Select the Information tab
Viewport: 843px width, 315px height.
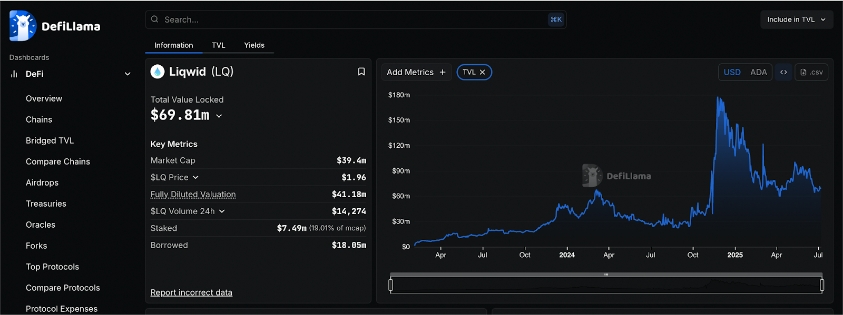pyautogui.click(x=174, y=45)
